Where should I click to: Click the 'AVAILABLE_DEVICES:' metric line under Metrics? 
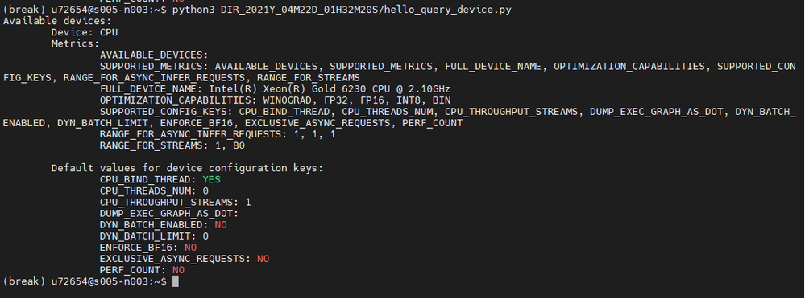click(x=154, y=55)
